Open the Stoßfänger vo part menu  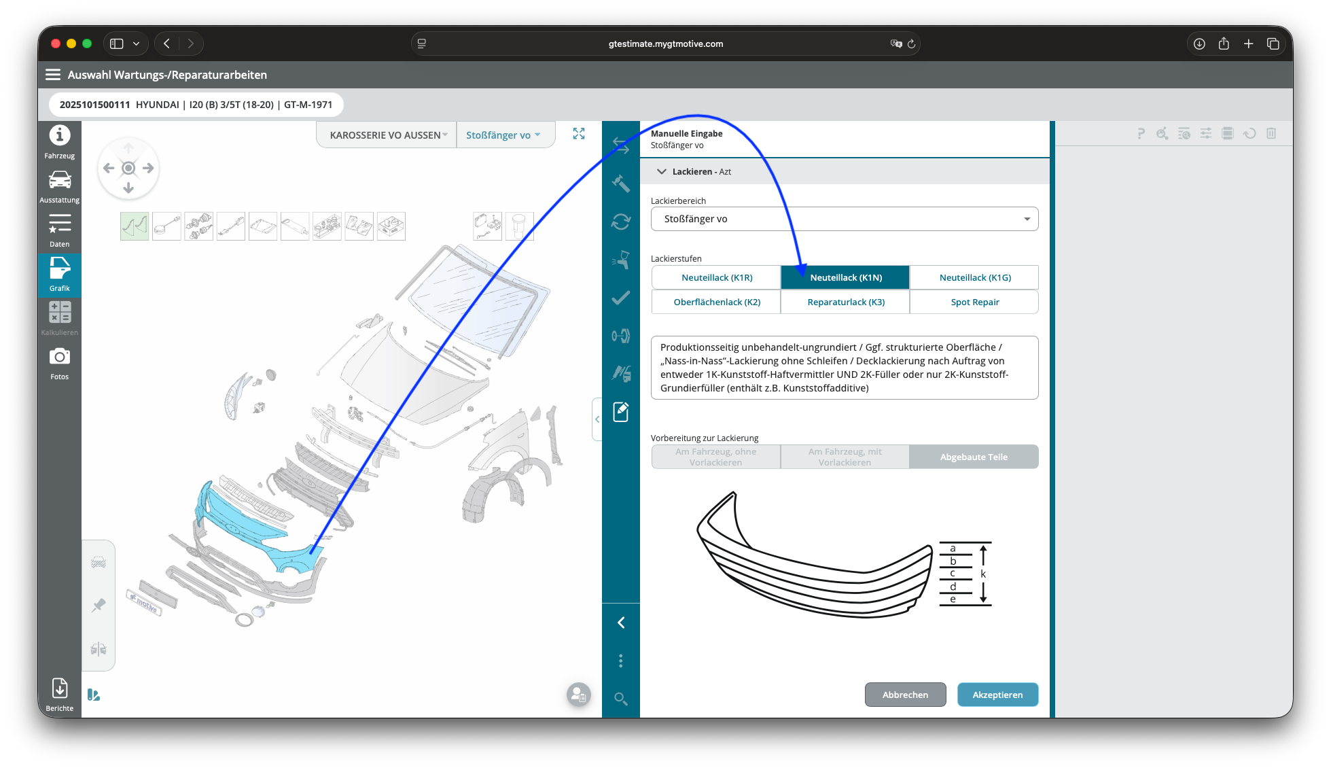[503, 135]
